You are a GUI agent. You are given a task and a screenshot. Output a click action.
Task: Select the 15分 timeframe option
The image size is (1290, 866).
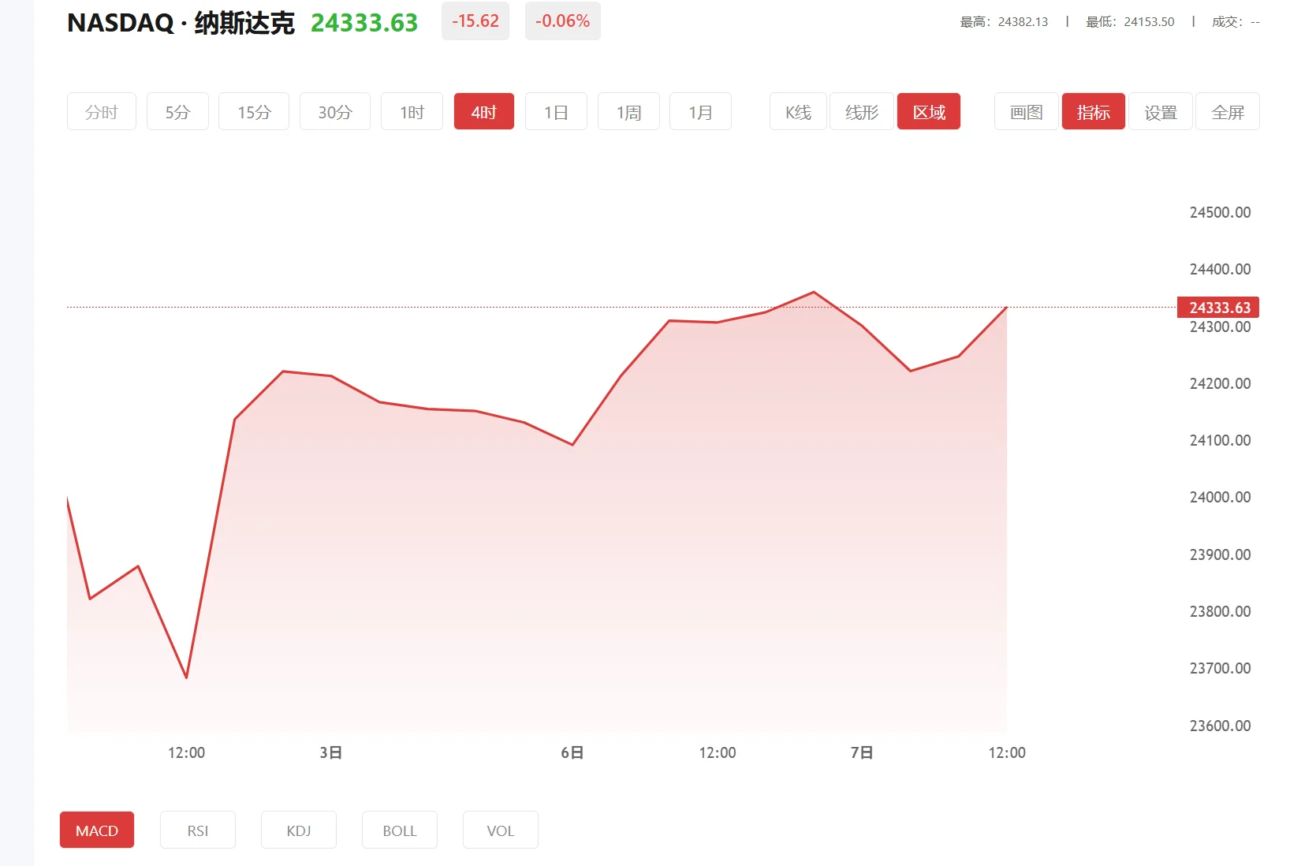point(253,111)
